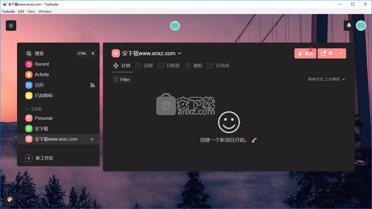Open the Window menu
372x209 pixels.
pyautogui.click(x=45, y=11)
